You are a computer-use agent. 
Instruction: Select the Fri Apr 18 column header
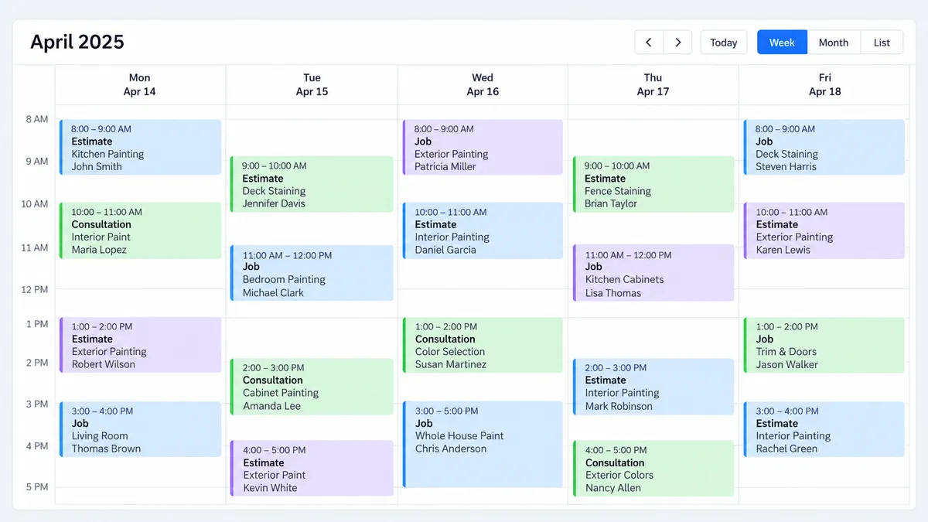824,84
